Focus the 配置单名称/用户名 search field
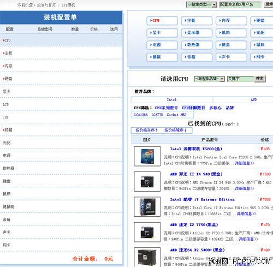The height and width of the screenshot is (267, 273). [x=240, y=4]
